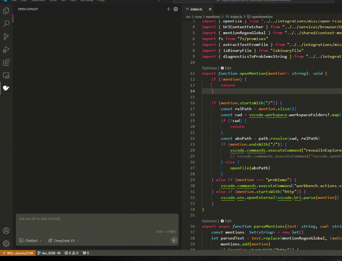Click const relPath declaration on line 17
The image size is (342, 261).
point(236,109)
